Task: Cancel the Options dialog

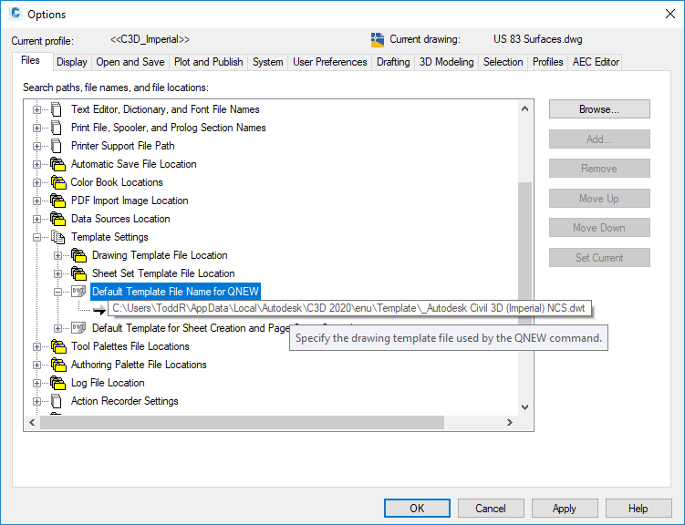Action: click(x=491, y=509)
